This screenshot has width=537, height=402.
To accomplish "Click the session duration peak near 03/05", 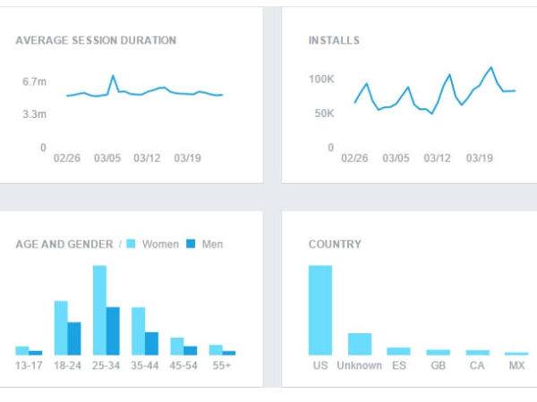I will coord(113,76).
